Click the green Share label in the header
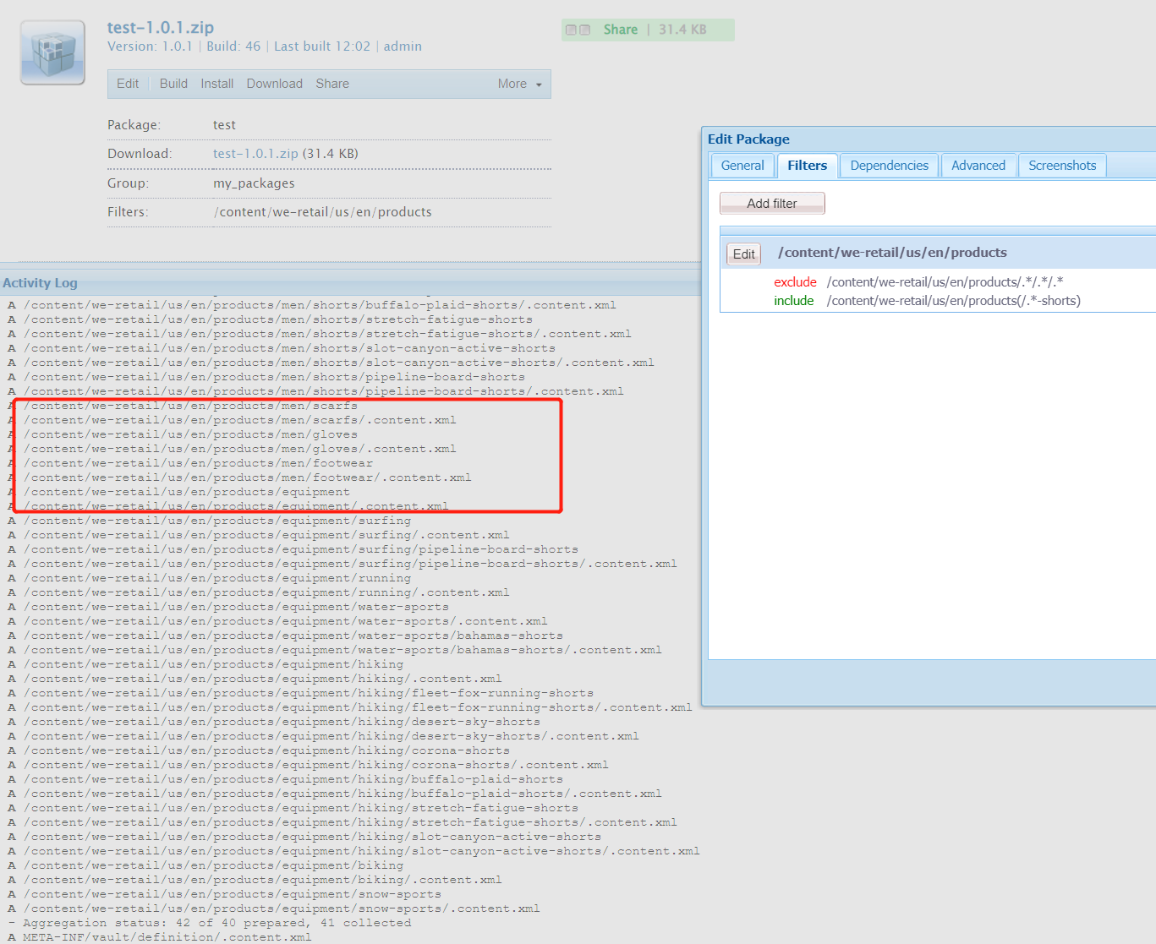The height and width of the screenshot is (944, 1156). pos(620,29)
